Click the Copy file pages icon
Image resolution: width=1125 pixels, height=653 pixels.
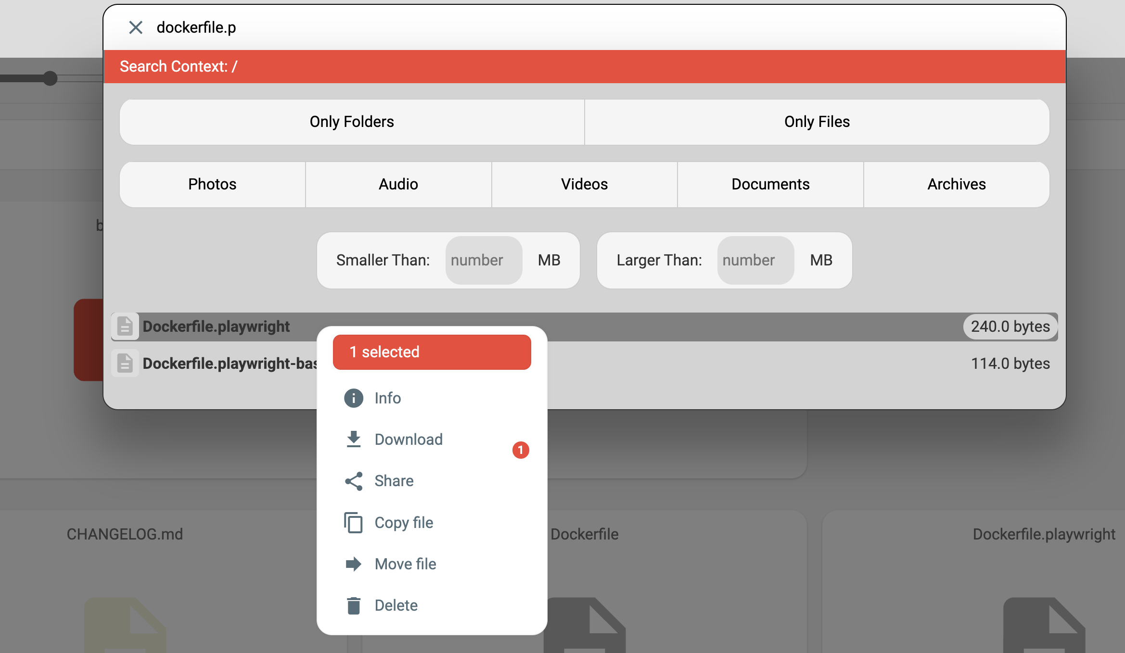(354, 523)
